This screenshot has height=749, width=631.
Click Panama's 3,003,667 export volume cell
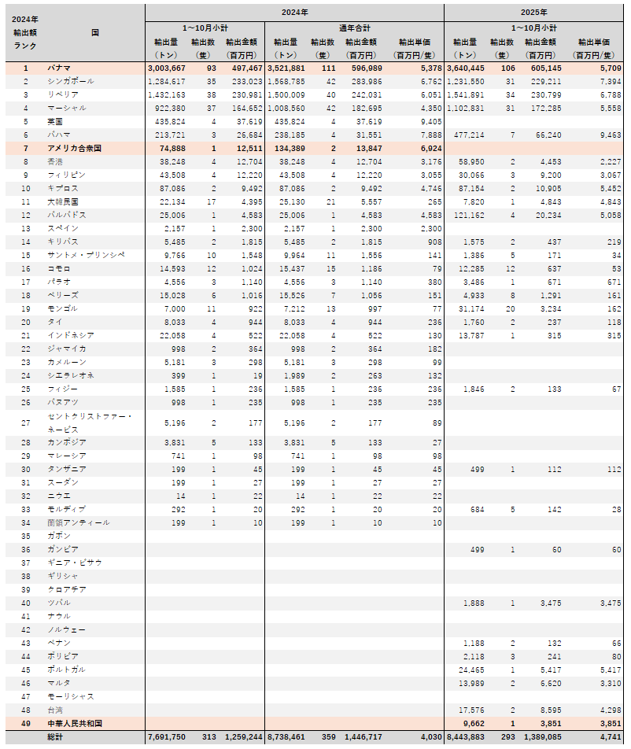(x=166, y=68)
